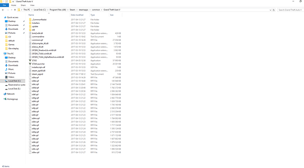This screenshot has height=168, width=304.
Task: Select Videos under This PC
Action: (11, 77)
